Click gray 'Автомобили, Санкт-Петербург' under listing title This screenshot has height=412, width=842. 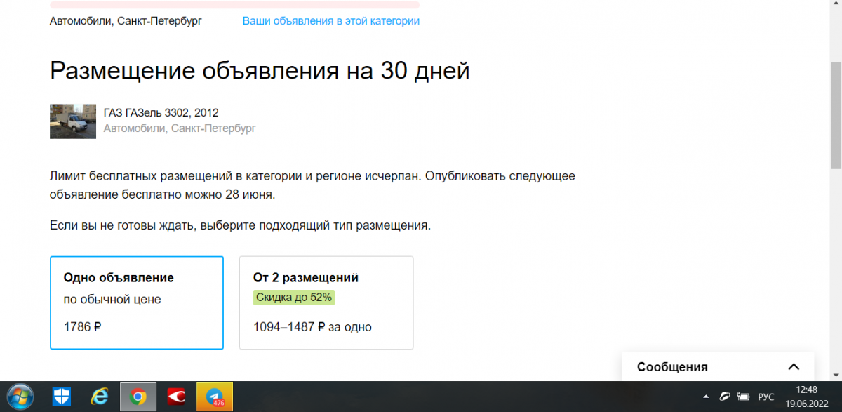point(180,128)
